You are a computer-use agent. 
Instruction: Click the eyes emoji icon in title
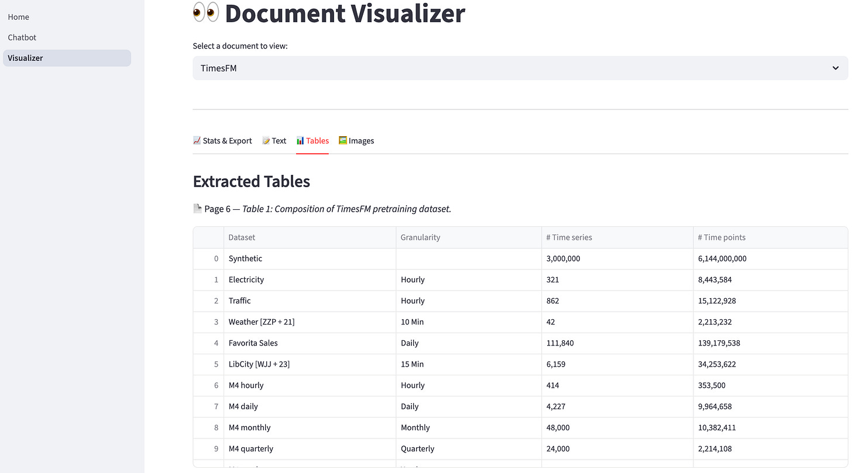tap(205, 12)
